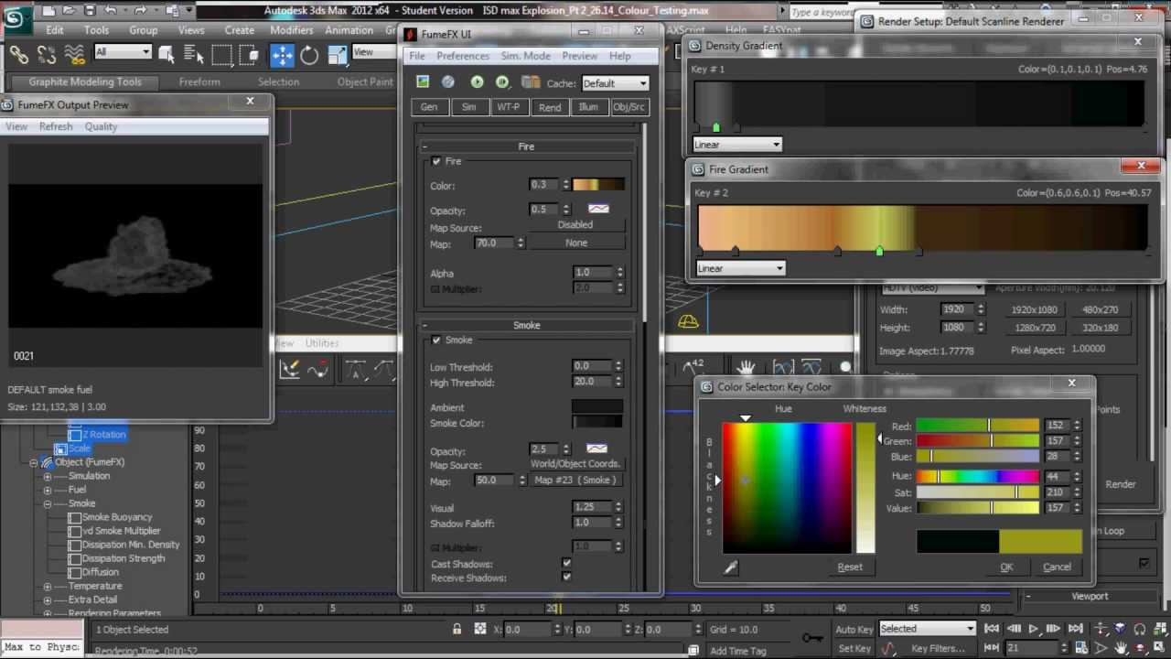Switch to the Illum tab in FumeFX
This screenshot has width=1171, height=659.
[588, 107]
